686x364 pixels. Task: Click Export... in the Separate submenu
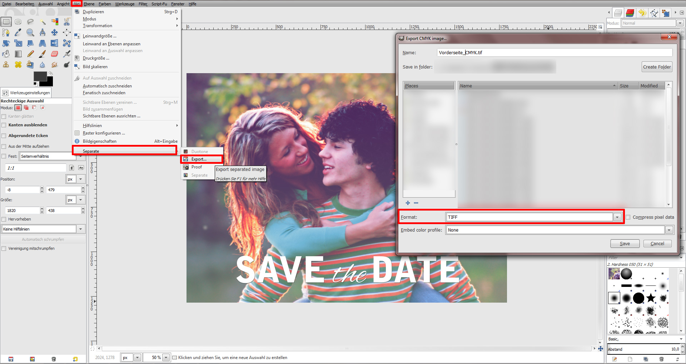pos(199,159)
